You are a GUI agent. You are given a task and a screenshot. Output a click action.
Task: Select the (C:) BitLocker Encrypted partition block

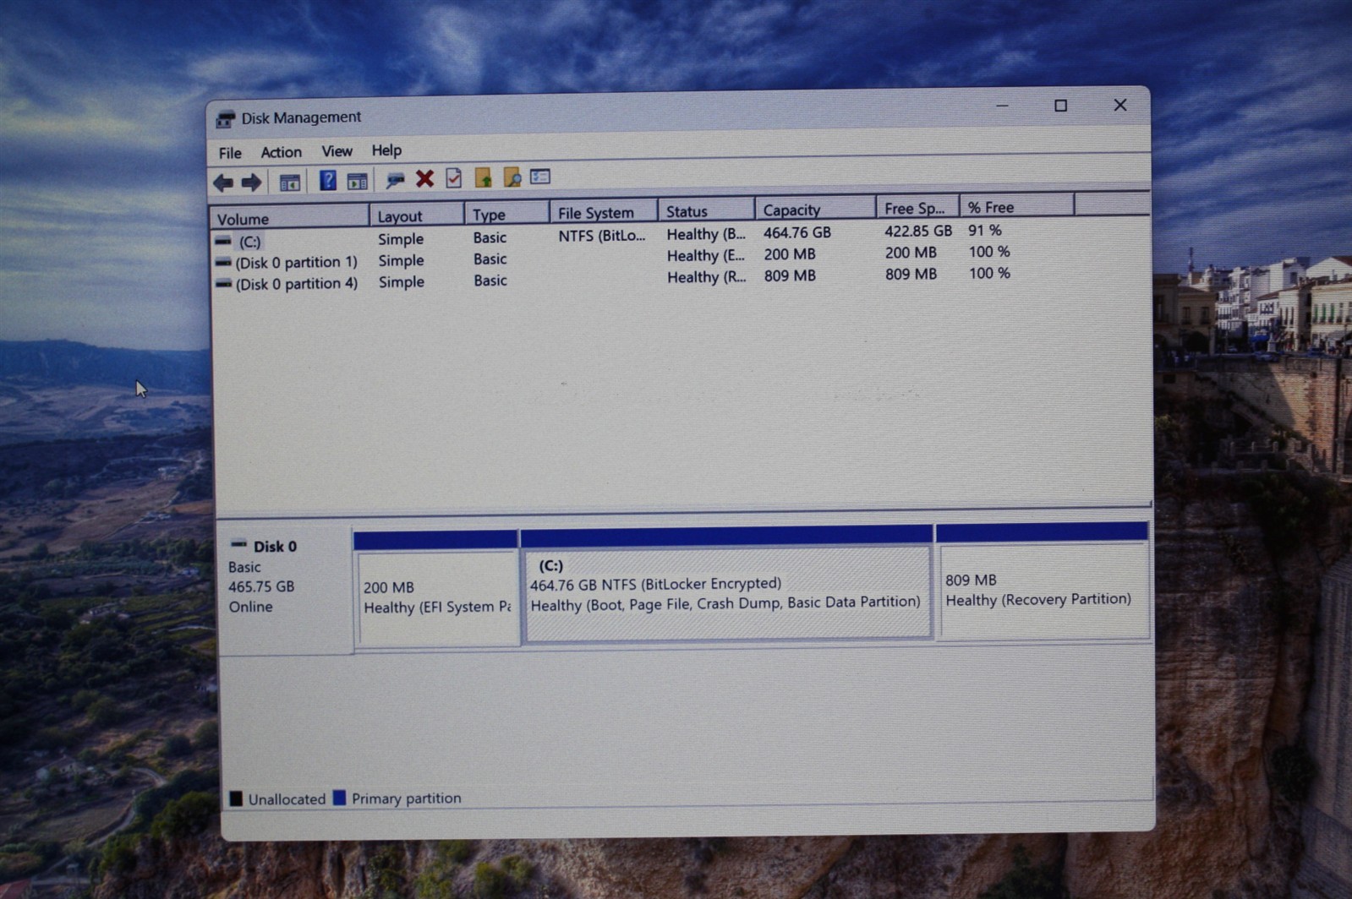[727, 585]
